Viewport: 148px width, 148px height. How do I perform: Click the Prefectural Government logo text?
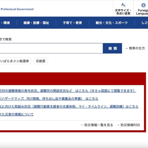[x=17, y=9]
